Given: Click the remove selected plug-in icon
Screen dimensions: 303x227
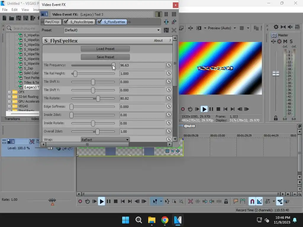Looking at the screenshot, I should click(x=174, y=22).
